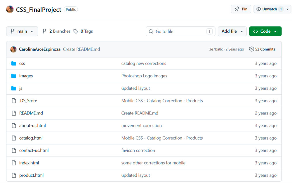The image size is (292, 184).
Task: Click the code brackets icon on Code button
Action: click(255, 31)
